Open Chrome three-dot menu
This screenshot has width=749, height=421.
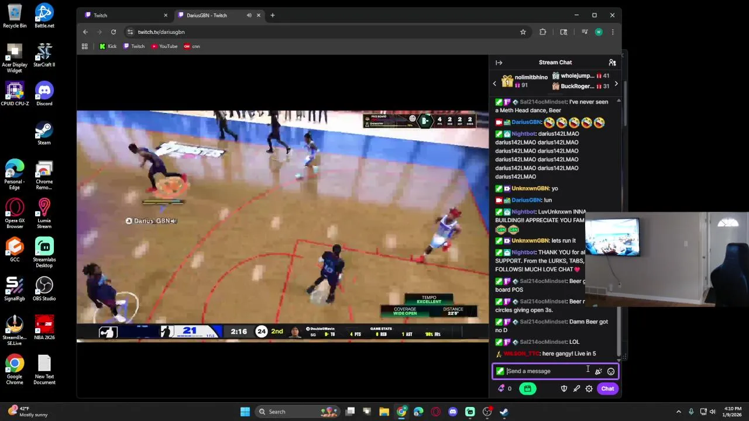coord(613,32)
